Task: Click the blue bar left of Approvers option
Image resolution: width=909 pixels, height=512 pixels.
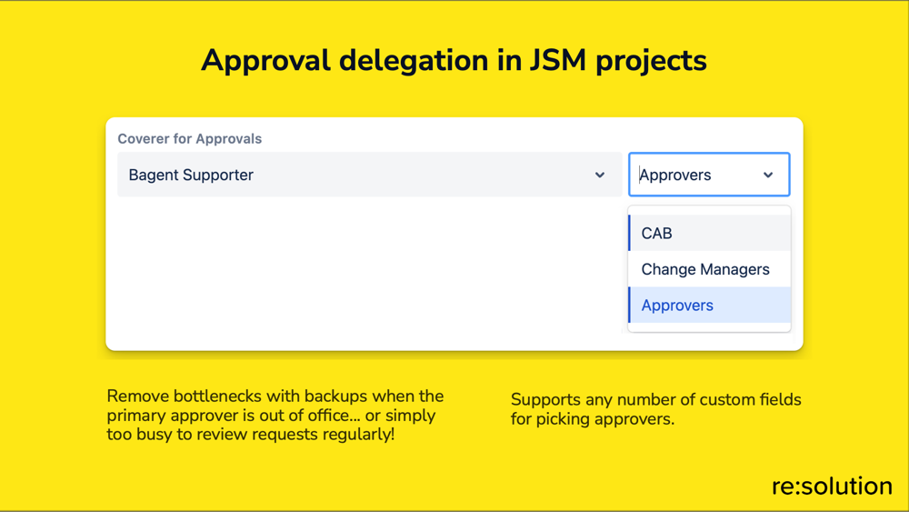Action: pos(630,305)
